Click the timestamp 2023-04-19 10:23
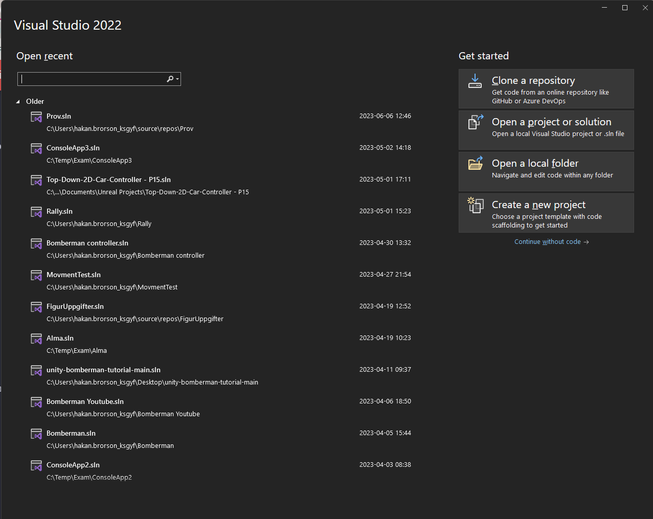653x519 pixels. coord(385,338)
